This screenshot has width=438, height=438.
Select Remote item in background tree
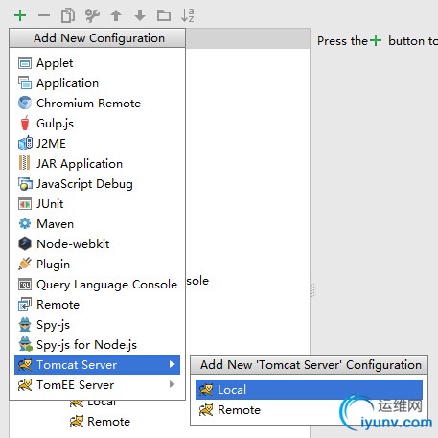(108, 422)
